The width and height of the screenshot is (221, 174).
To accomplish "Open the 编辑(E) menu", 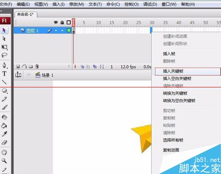I will [x=23, y=4].
